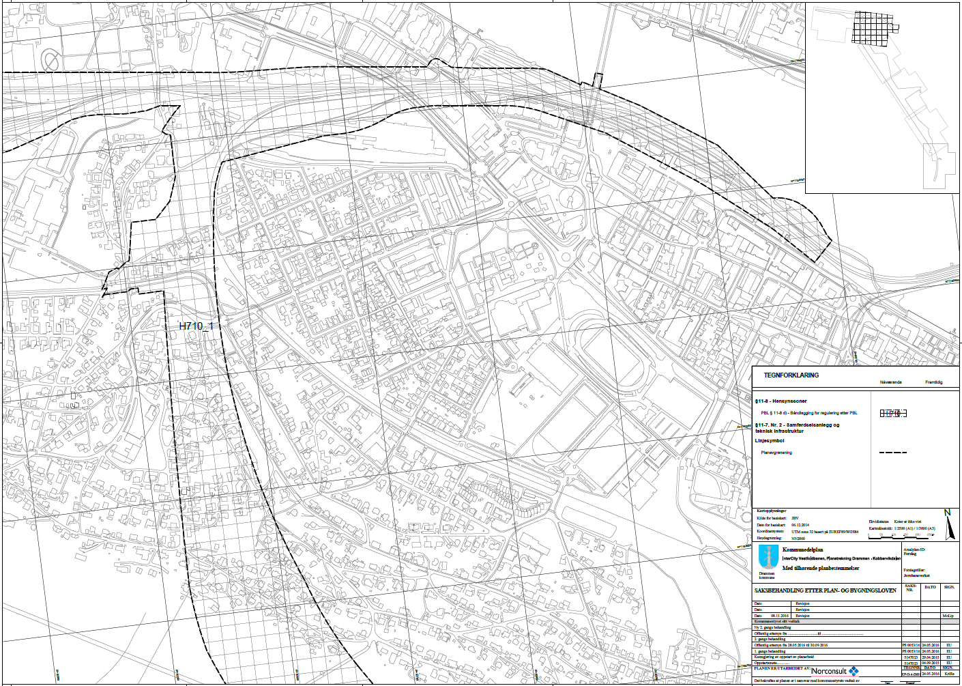Click 'Kunngjøring av oppstart av planarbeid' row

856,657
